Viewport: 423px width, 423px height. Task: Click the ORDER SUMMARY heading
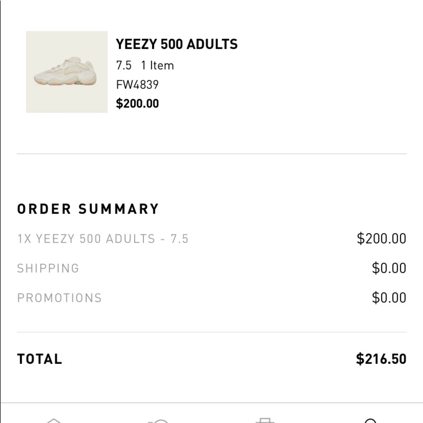pyautogui.click(x=88, y=208)
